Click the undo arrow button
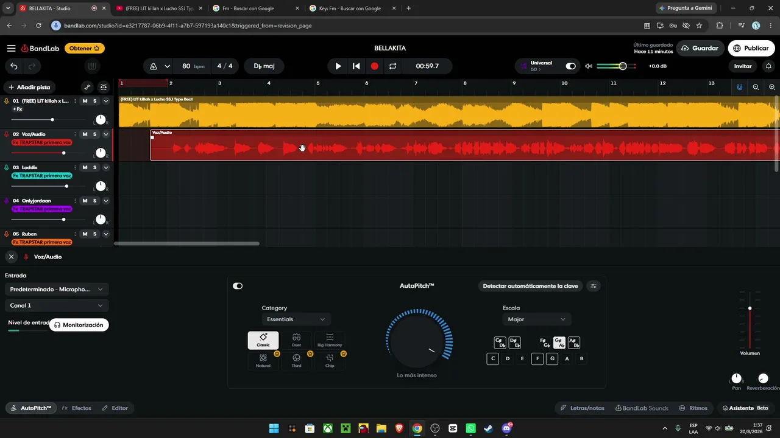The height and width of the screenshot is (438, 780). click(x=14, y=66)
